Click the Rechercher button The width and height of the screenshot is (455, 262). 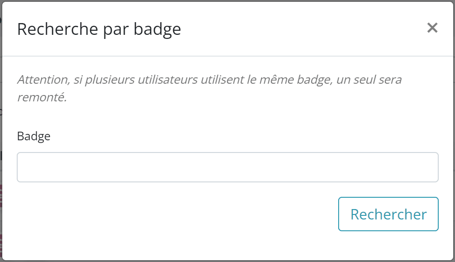(x=388, y=214)
